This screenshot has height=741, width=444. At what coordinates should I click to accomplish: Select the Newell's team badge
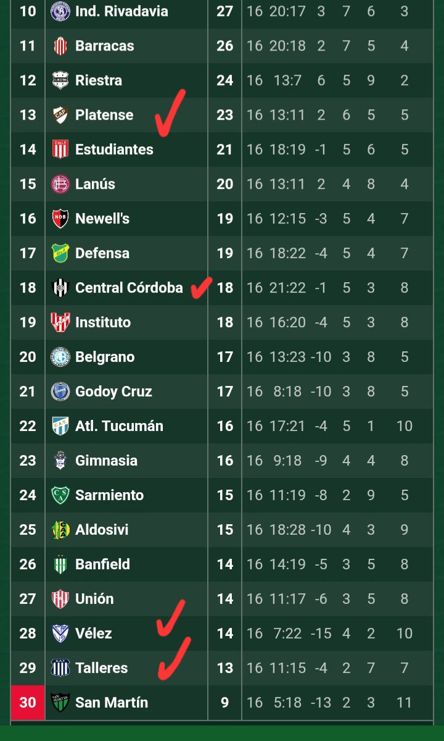click(x=60, y=219)
